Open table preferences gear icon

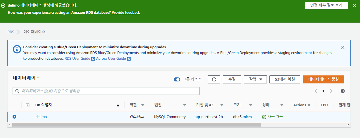click(x=343, y=91)
